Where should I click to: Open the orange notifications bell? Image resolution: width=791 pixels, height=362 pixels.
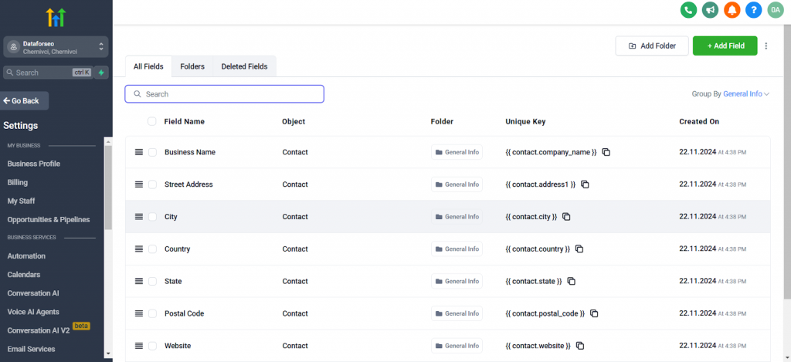click(x=732, y=10)
